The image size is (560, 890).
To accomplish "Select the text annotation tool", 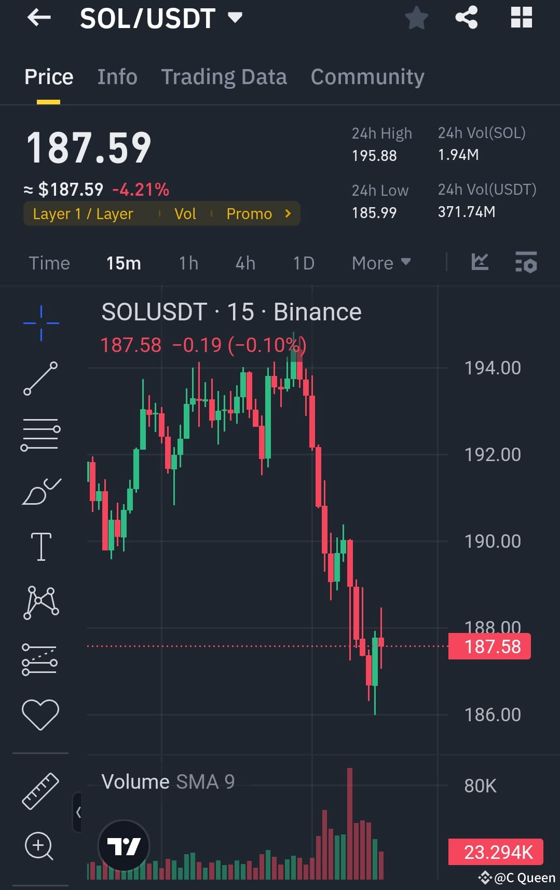I will click(40, 546).
